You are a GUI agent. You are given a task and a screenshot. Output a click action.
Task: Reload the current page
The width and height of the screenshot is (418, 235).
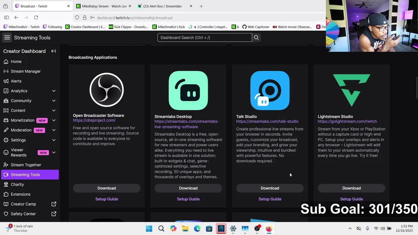(36, 18)
